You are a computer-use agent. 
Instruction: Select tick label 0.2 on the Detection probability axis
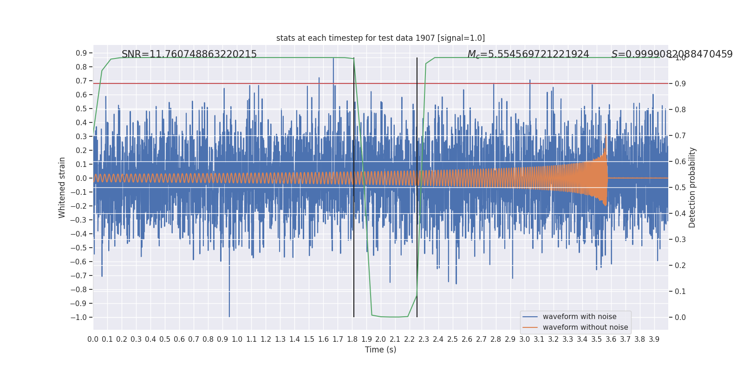(680, 266)
